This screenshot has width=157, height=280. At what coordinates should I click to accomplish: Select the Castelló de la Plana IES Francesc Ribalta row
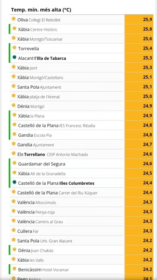(x=81, y=125)
